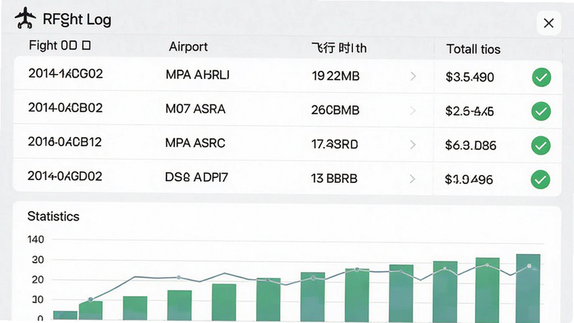
Task: Click the Fight 0D column header text
Action: 52,45
